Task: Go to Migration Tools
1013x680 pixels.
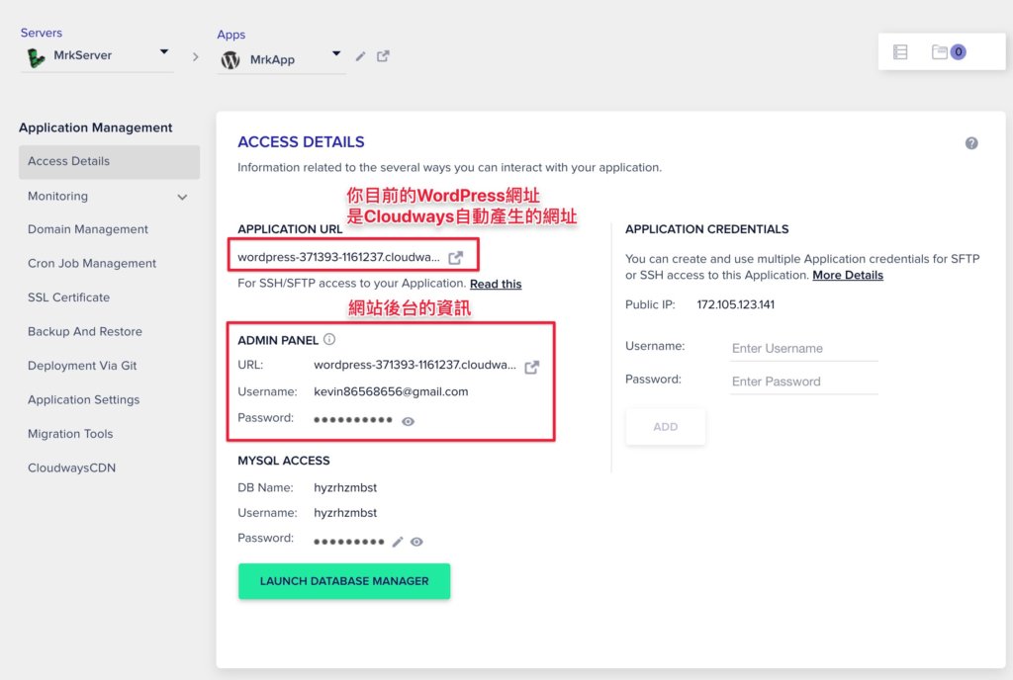Action: pos(70,434)
